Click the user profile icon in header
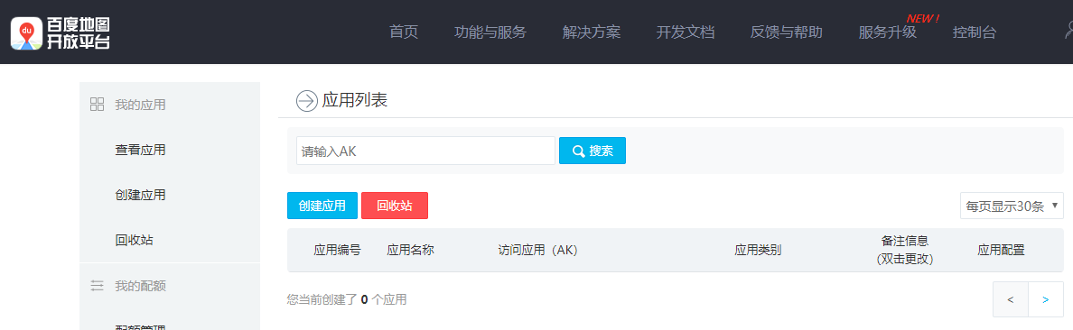This screenshot has height=330, width=1073. tap(1068, 31)
